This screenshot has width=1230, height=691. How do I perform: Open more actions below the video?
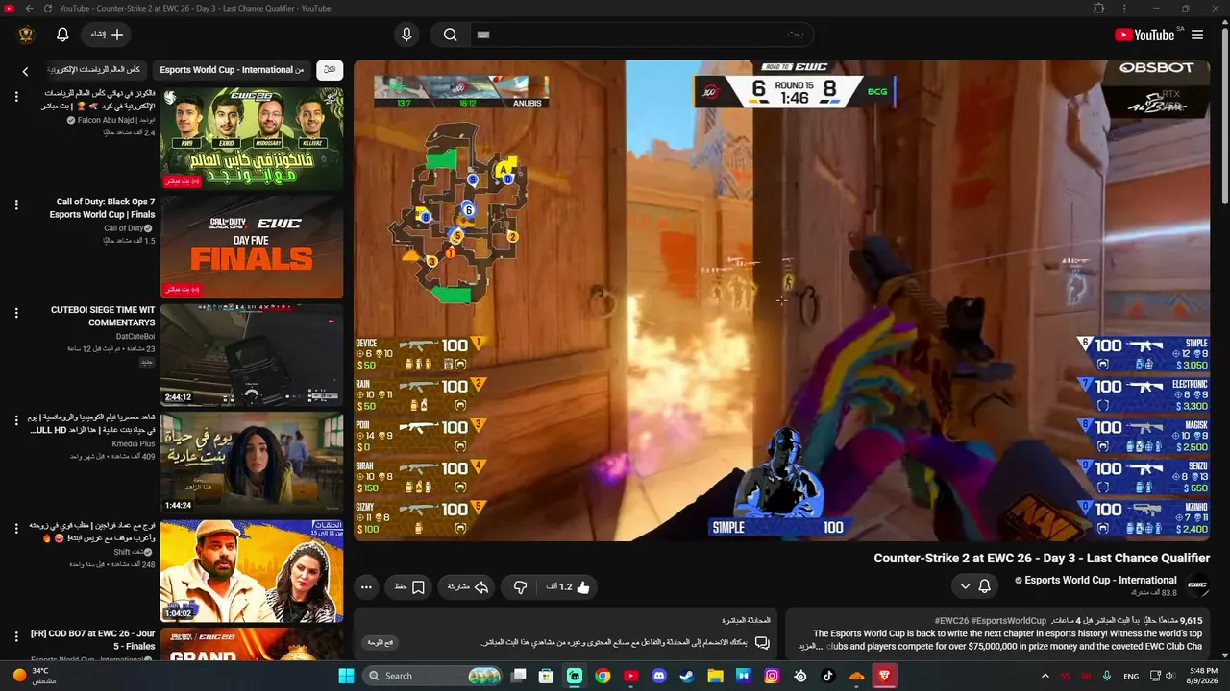click(x=366, y=586)
